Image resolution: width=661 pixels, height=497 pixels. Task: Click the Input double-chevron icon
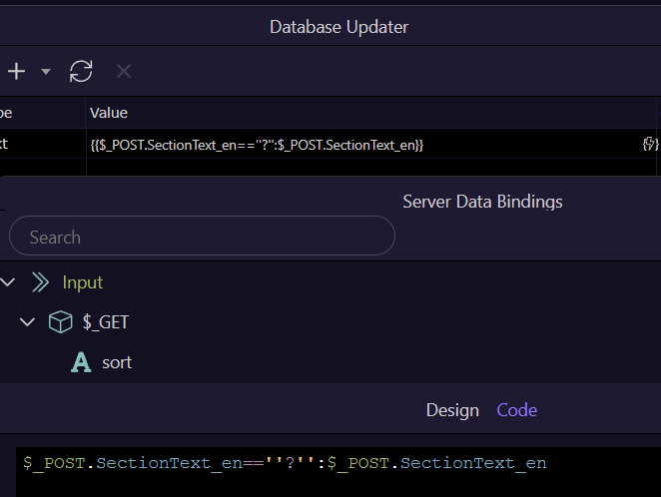coord(40,282)
